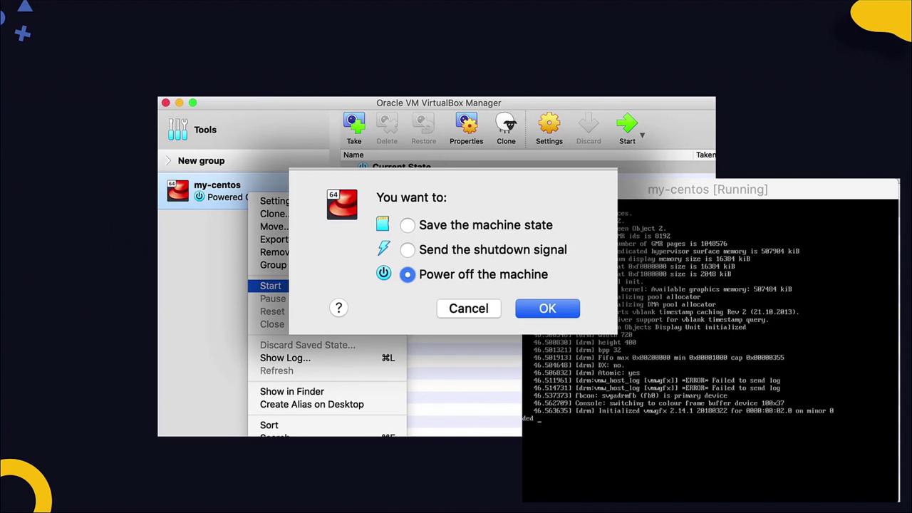Click the shutdown signal lightning icon

(383, 248)
